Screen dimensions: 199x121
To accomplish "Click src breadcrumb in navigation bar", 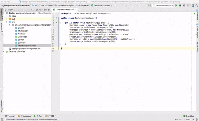I will click(35, 5).
